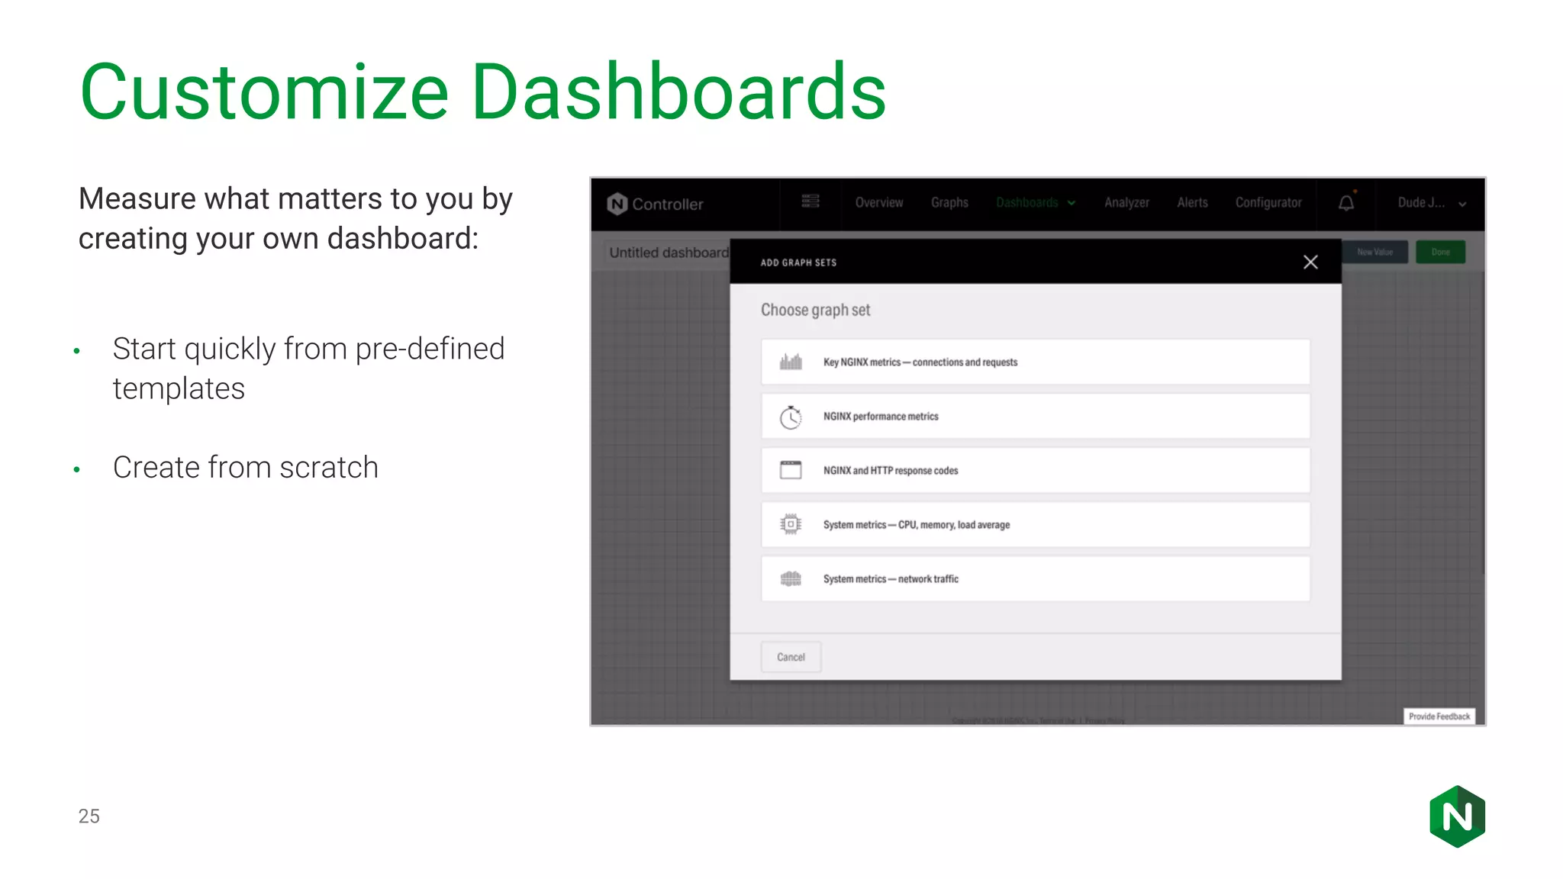
Task: Click the green NGINX hexagon logo on slide
Action: coord(1457,816)
